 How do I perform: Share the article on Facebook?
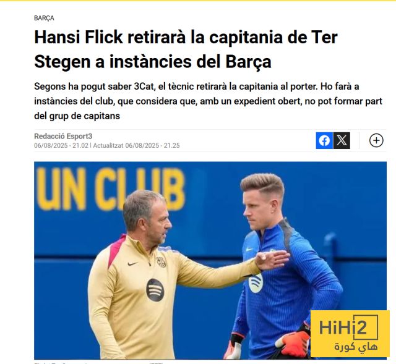[x=324, y=140]
